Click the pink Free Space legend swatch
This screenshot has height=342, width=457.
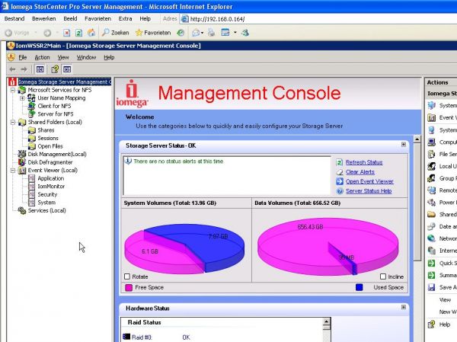(129, 287)
